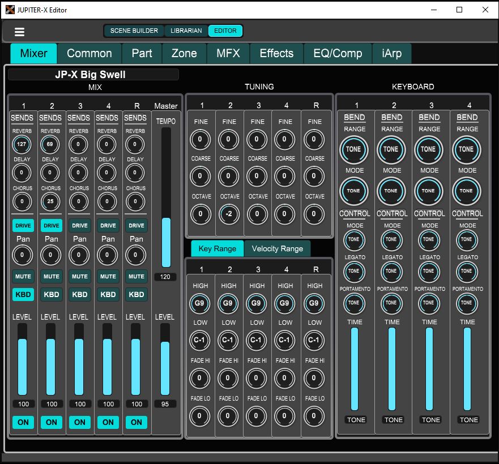Click part 3 Pan knob in Mix

[x=79, y=255]
